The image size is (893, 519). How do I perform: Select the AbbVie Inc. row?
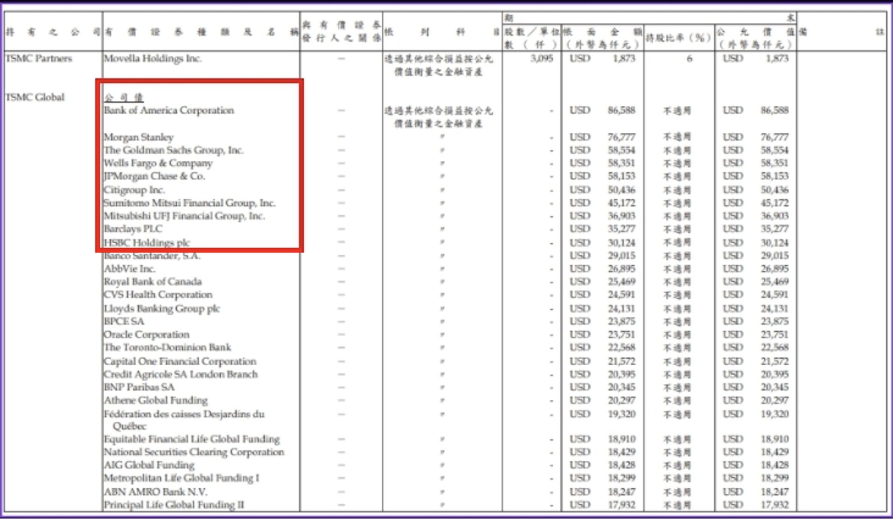point(128,268)
